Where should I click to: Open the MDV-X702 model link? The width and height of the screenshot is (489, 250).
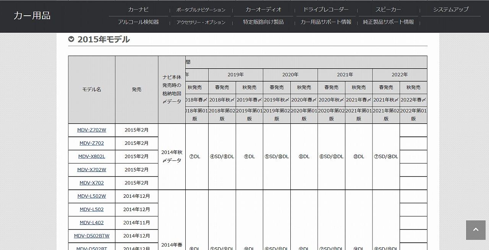pyautogui.click(x=92, y=183)
